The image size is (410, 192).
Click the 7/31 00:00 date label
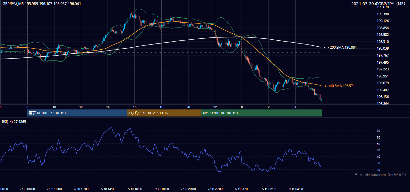[242, 189]
